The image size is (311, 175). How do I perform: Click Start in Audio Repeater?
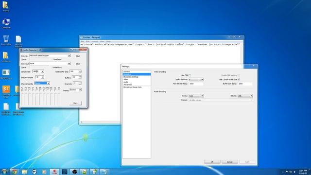(x=76, y=103)
